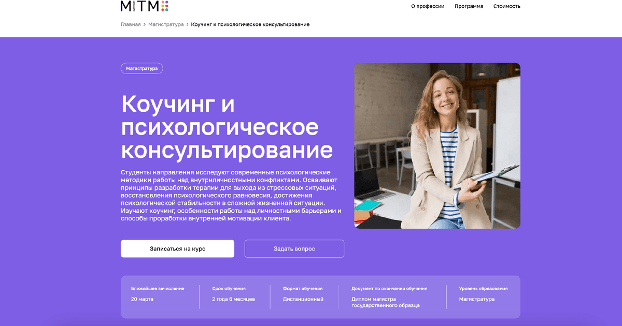Open the Стоимость navigation link

coord(507,6)
